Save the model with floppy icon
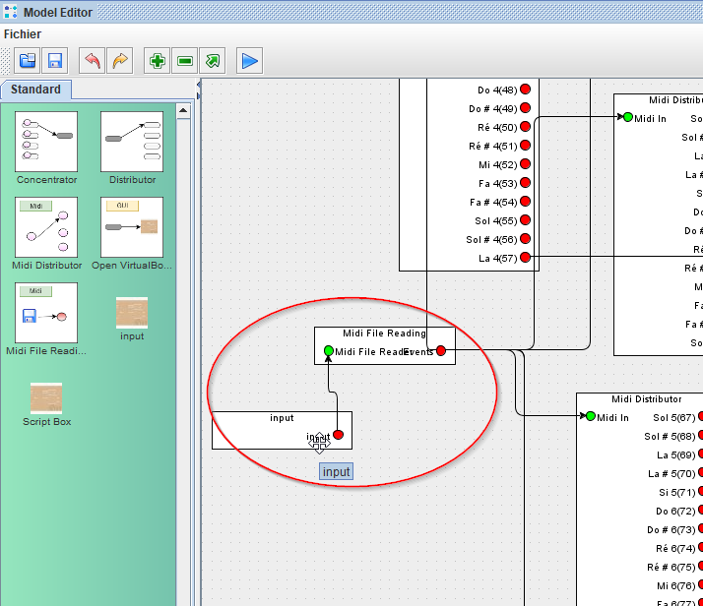Screen dimensions: 703x606 click(55, 61)
